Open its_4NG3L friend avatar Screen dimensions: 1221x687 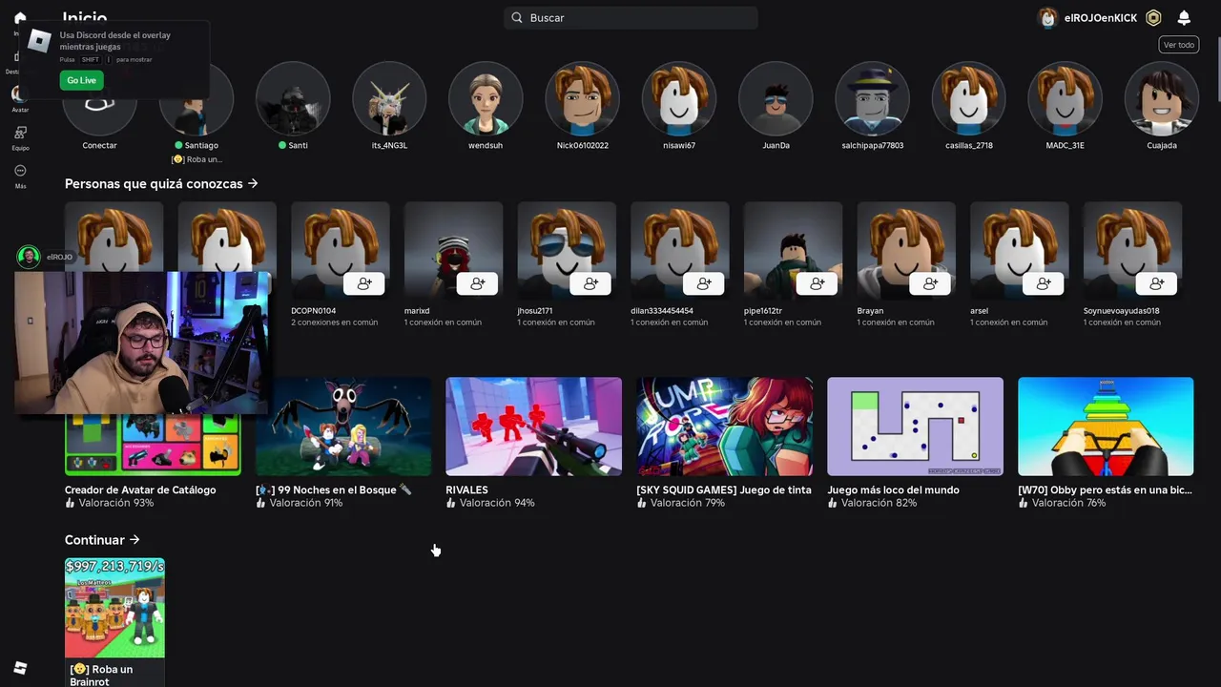(x=389, y=98)
